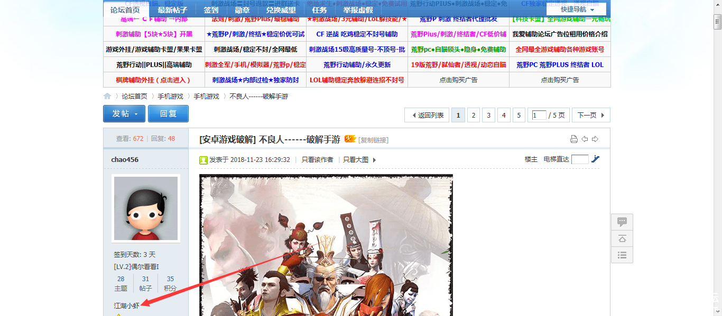Open ad link 荒野行动辅助/永久更新
Image resolution: width=722 pixels, height=316 pixels.
[357, 65]
